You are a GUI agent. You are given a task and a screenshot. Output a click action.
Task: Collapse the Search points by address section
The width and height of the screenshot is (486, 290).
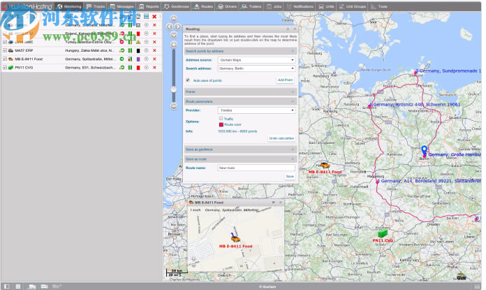(x=240, y=51)
